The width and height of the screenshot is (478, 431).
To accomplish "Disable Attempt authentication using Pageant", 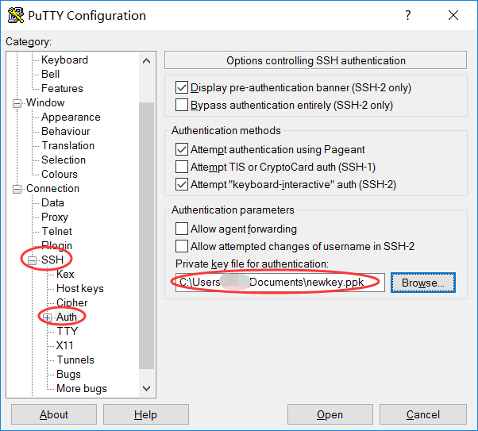I will [x=181, y=149].
